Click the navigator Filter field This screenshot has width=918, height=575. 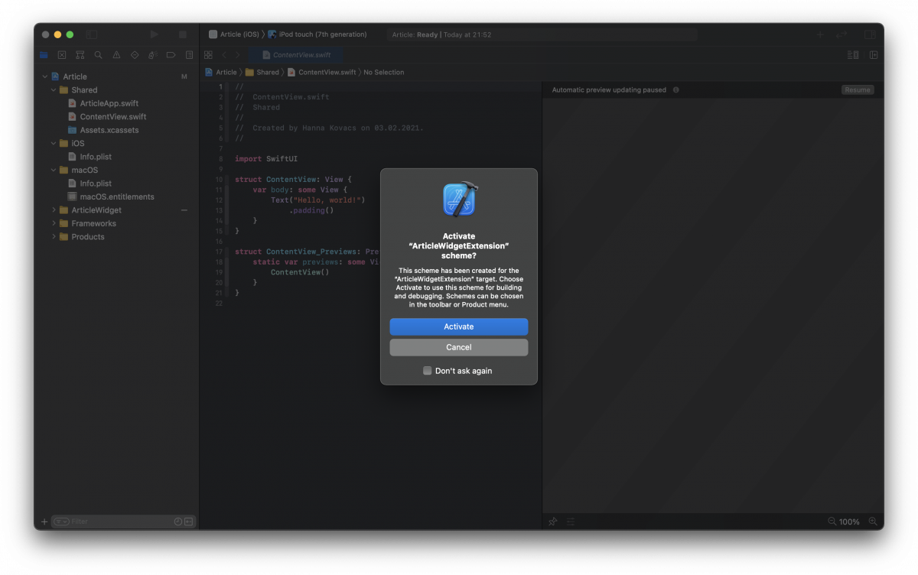pos(115,521)
